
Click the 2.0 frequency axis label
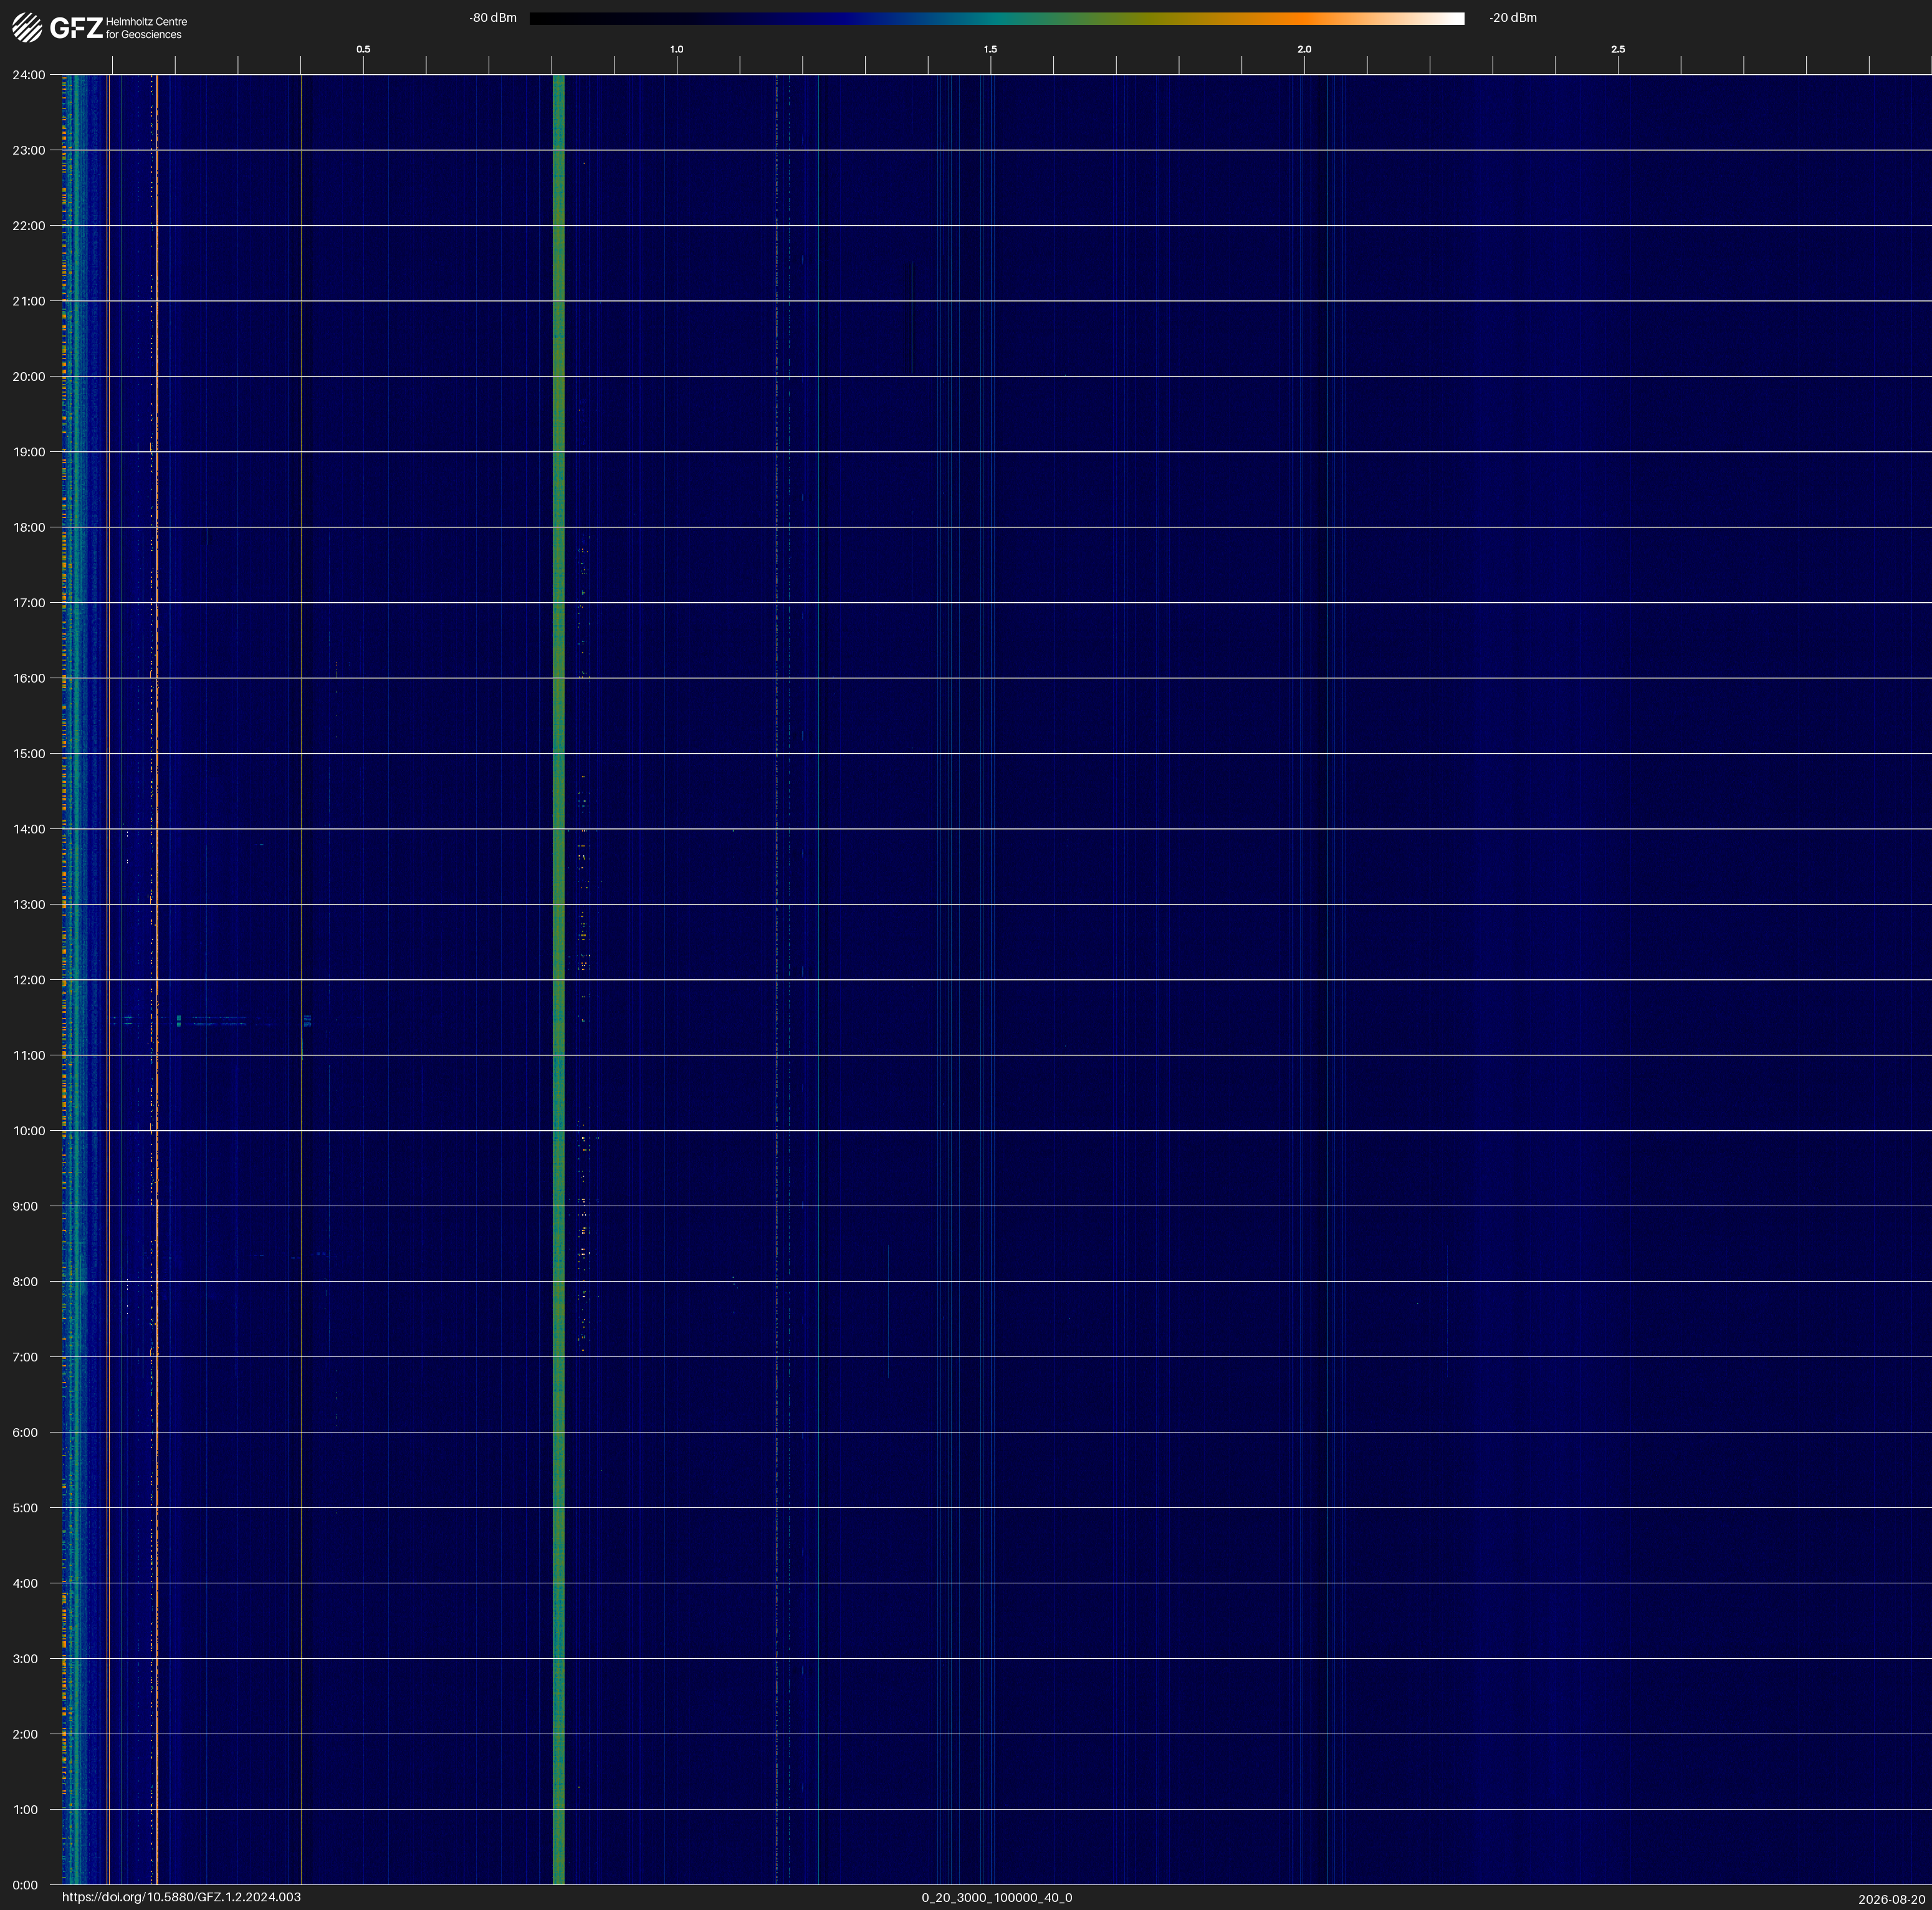(x=1304, y=49)
